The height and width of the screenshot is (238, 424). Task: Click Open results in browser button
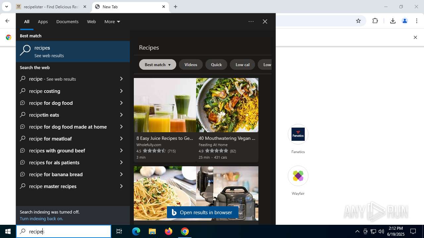tap(202, 213)
